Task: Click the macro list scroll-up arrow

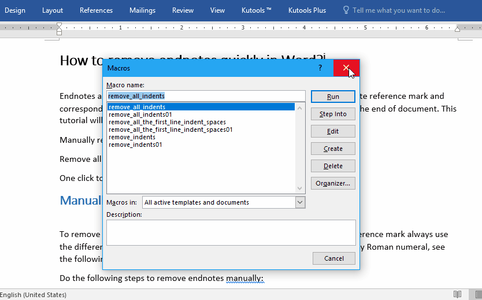Action: tap(299, 108)
